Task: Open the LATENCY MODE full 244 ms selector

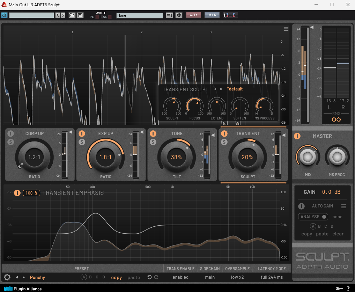Action: (x=272, y=277)
